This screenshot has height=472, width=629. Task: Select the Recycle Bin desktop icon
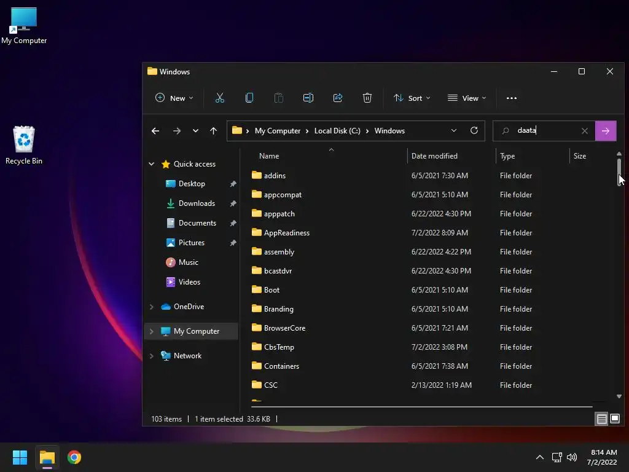pos(24,145)
